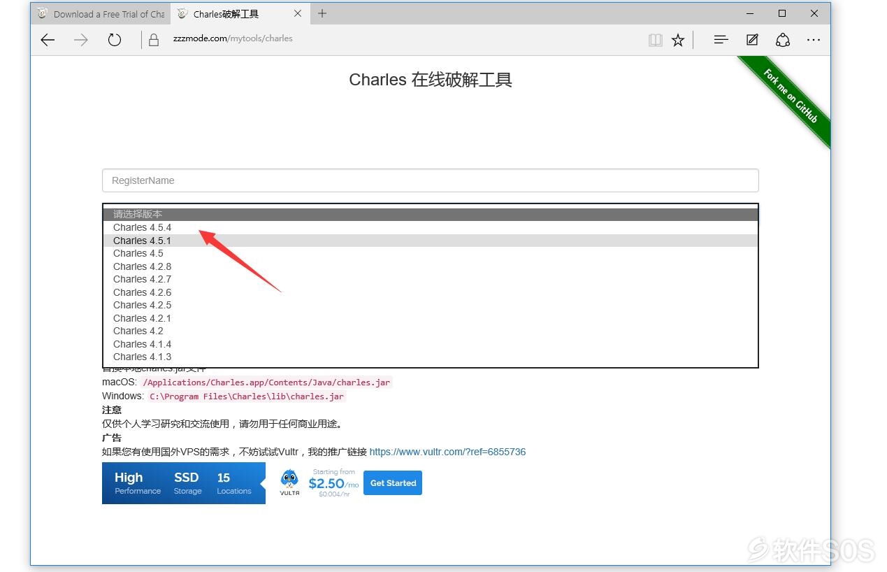Choose Charles 4.2.8 from version list
The image size is (887, 572).
click(x=431, y=266)
